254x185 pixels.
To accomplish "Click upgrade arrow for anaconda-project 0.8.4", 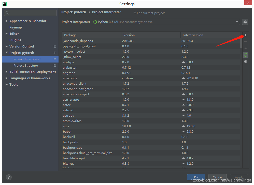I will 183,94.
